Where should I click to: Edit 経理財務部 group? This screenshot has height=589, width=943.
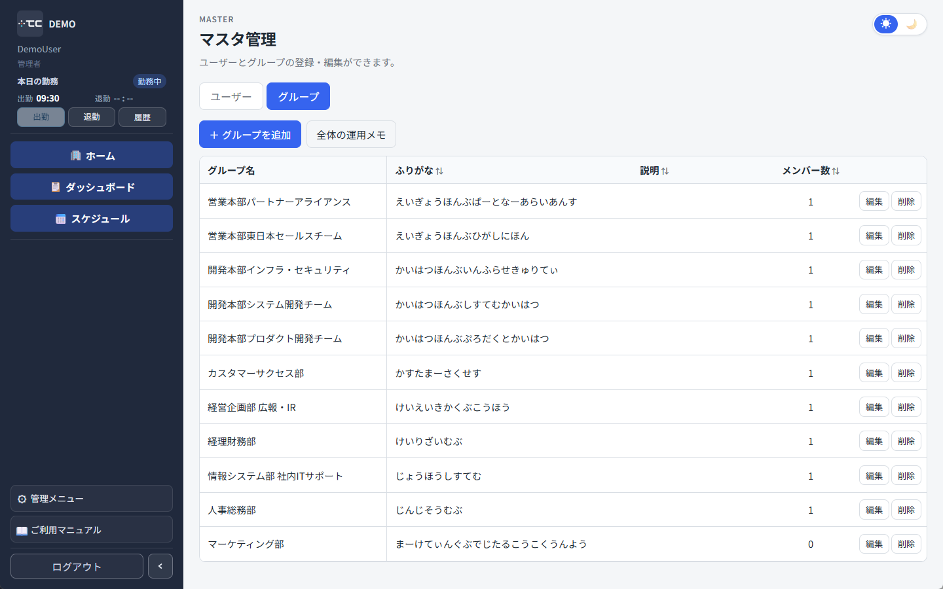874,441
